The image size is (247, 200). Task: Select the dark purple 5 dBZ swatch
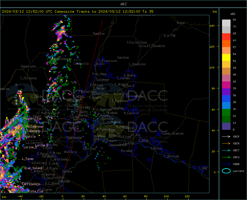[226, 126]
